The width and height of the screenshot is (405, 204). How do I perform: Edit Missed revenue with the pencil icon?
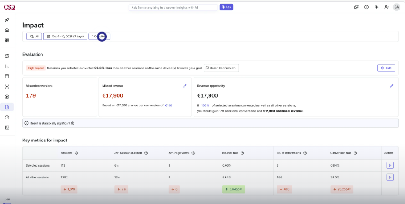coord(185,86)
